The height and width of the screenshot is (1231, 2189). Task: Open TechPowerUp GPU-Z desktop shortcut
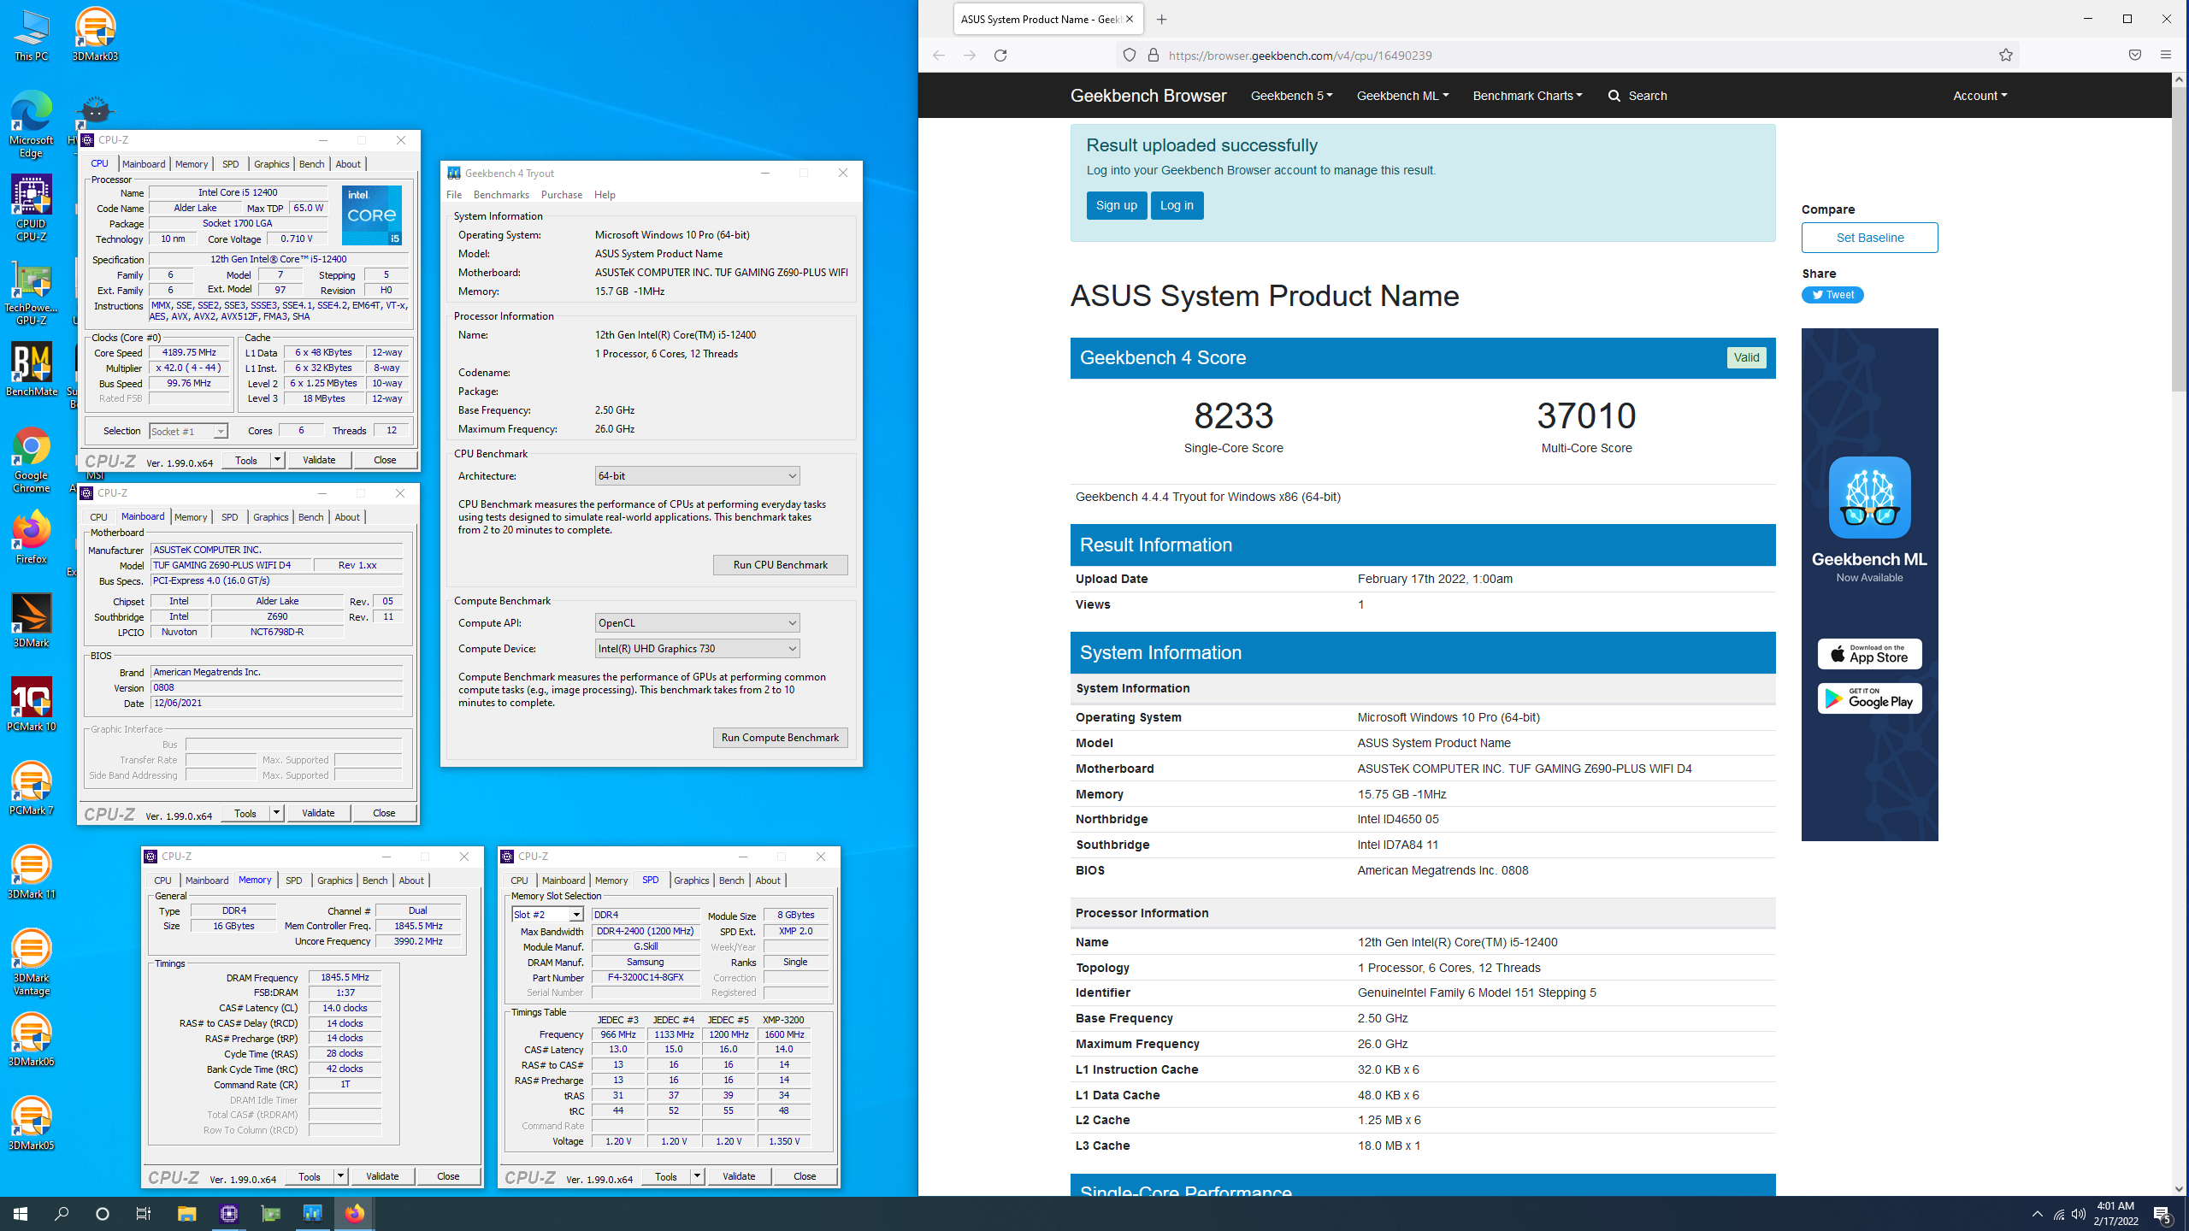click(x=31, y=292)
